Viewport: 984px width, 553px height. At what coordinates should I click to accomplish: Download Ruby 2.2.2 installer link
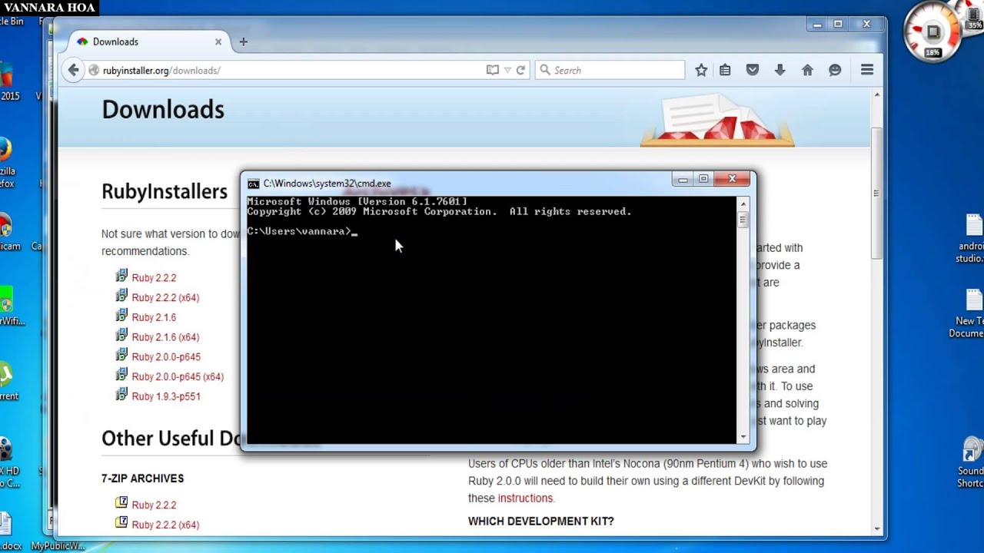[x=154, y=278]
